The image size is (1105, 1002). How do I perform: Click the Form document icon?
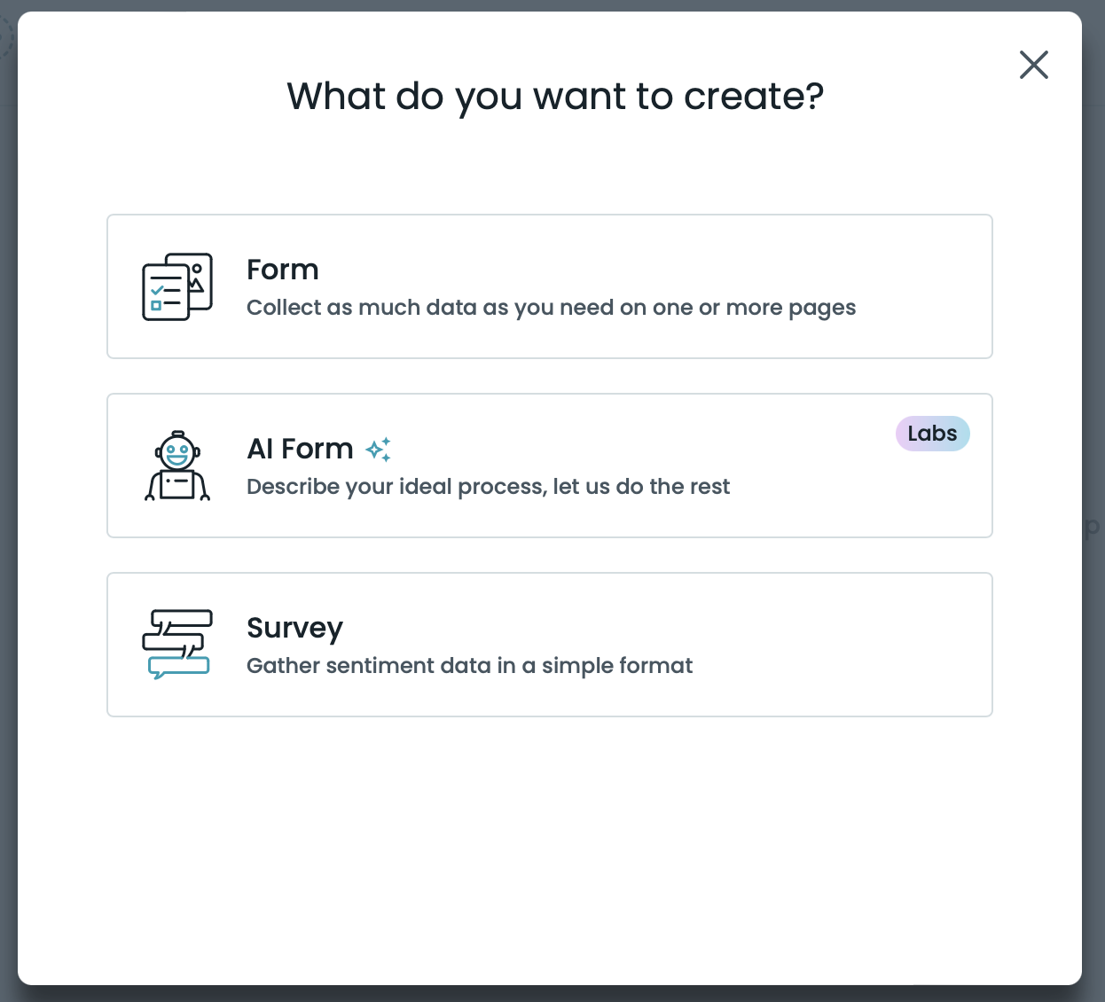click(176, 286)
